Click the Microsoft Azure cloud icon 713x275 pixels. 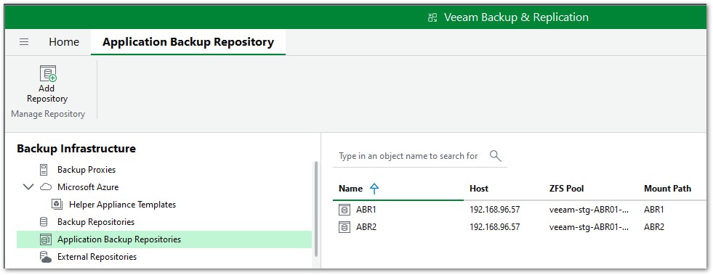tap(46, 187)
